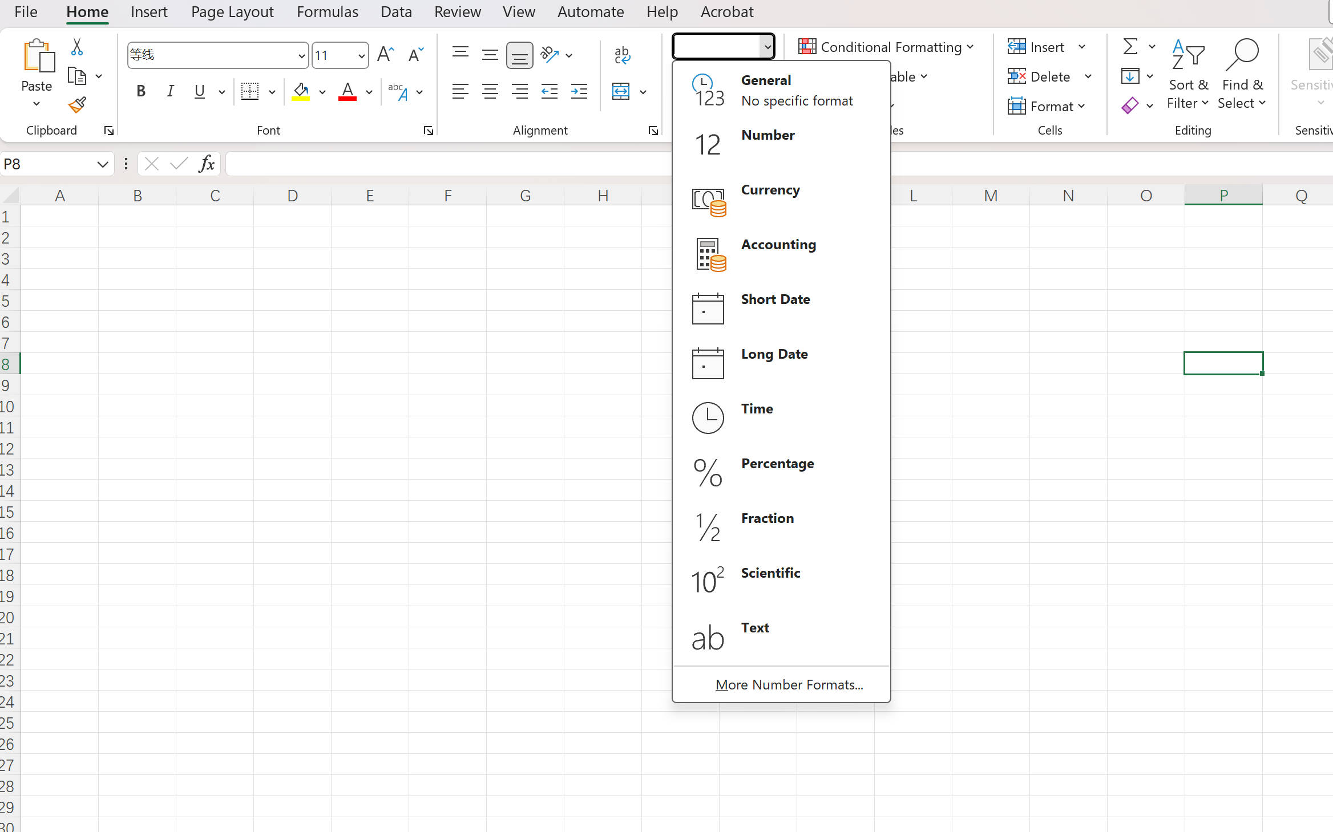Click the Format Painter brush icon
The image size is (1333, 832).
click(x=77, y=105)
